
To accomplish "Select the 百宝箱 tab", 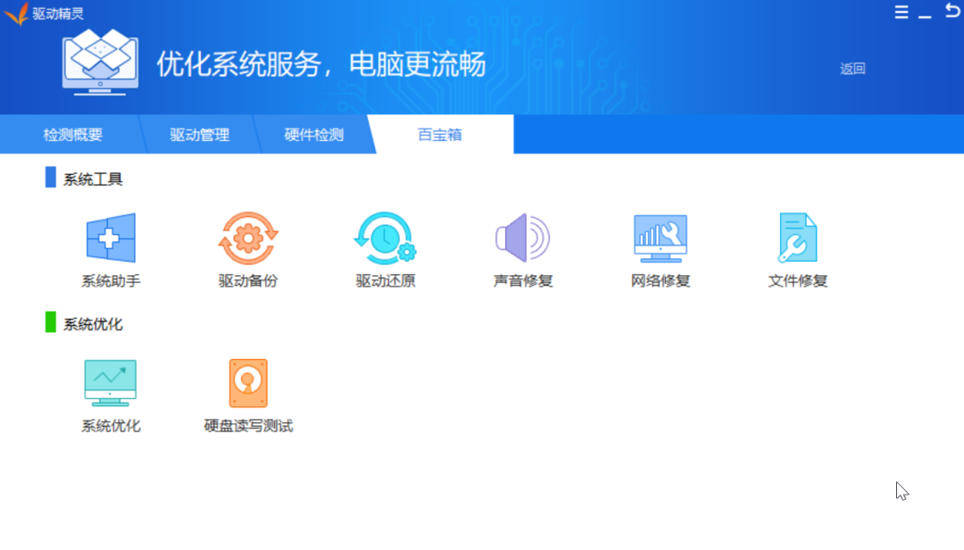I will click(x=439, y=135).
